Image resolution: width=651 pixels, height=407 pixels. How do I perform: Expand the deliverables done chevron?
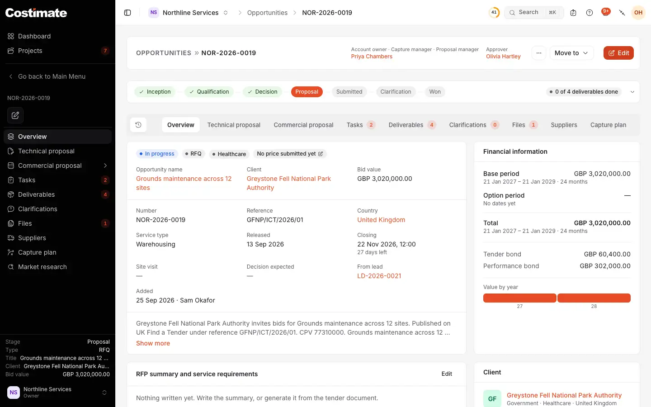click(632, 92)
